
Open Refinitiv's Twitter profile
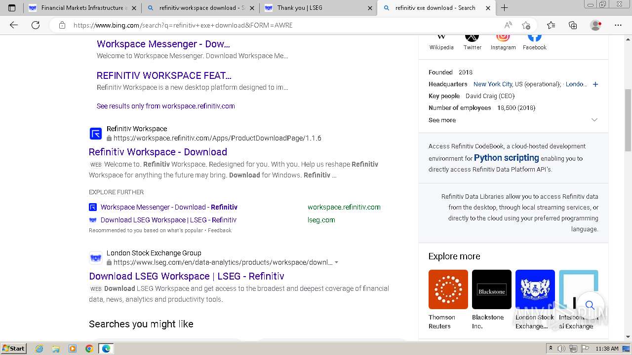(x=472, y=42)
